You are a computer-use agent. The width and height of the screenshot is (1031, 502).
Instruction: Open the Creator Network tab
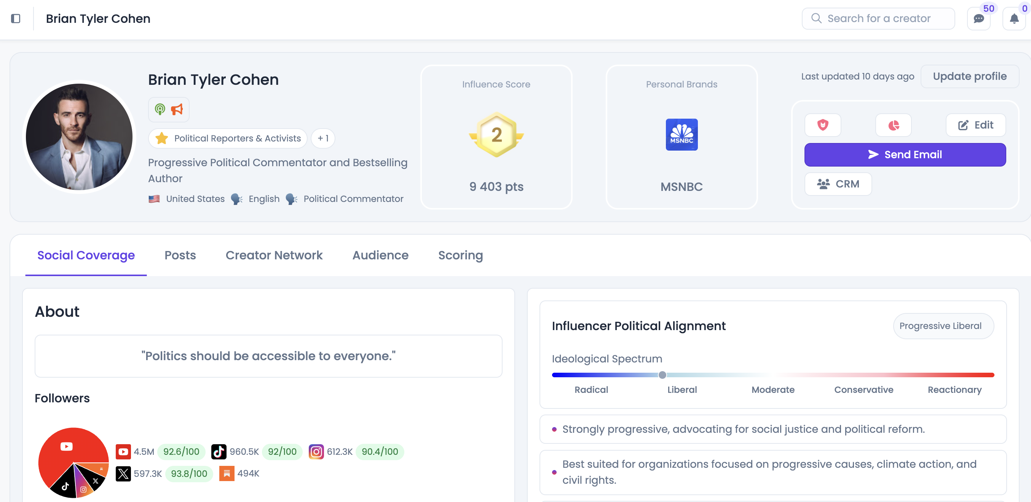274,255
